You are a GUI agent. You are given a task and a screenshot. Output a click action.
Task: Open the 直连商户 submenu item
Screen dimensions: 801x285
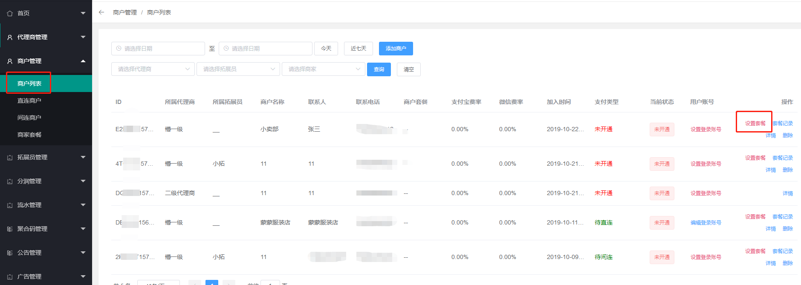click(x=46, y=101)
